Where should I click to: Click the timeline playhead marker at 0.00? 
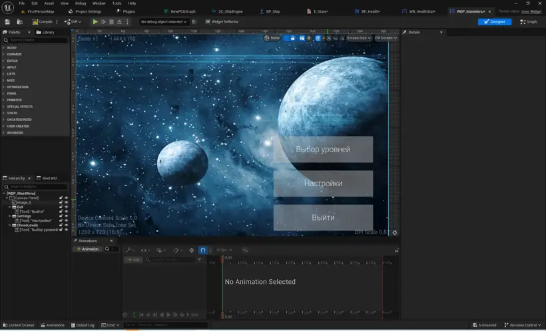point(222,259)
